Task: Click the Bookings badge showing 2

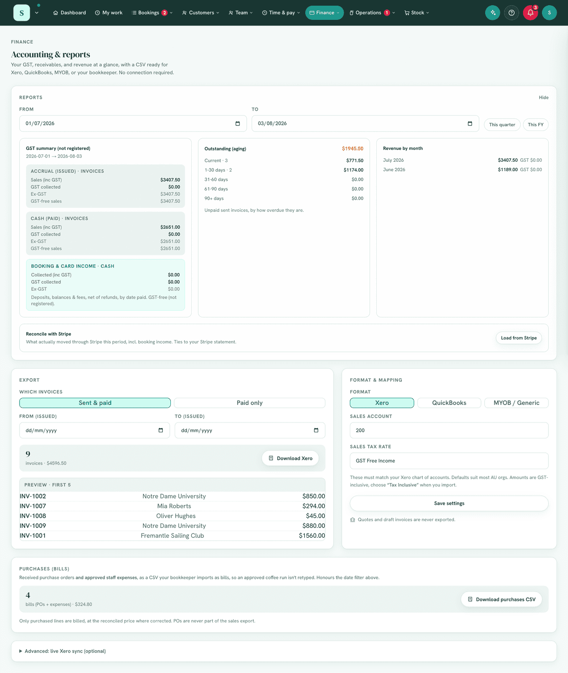Action: click(x=165, y=13)
